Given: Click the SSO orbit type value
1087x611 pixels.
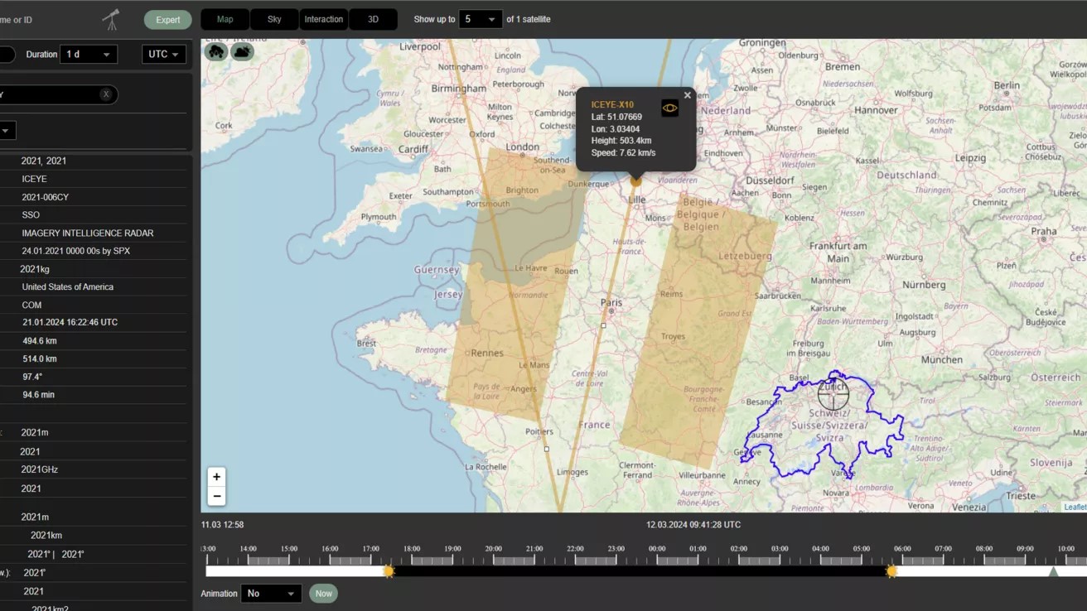Looking at the screenshot, I should click(x=31, y=215).
